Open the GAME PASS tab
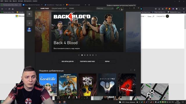Image resolution: width=186 pixels, height=104 pixels. tap(44, 8)
